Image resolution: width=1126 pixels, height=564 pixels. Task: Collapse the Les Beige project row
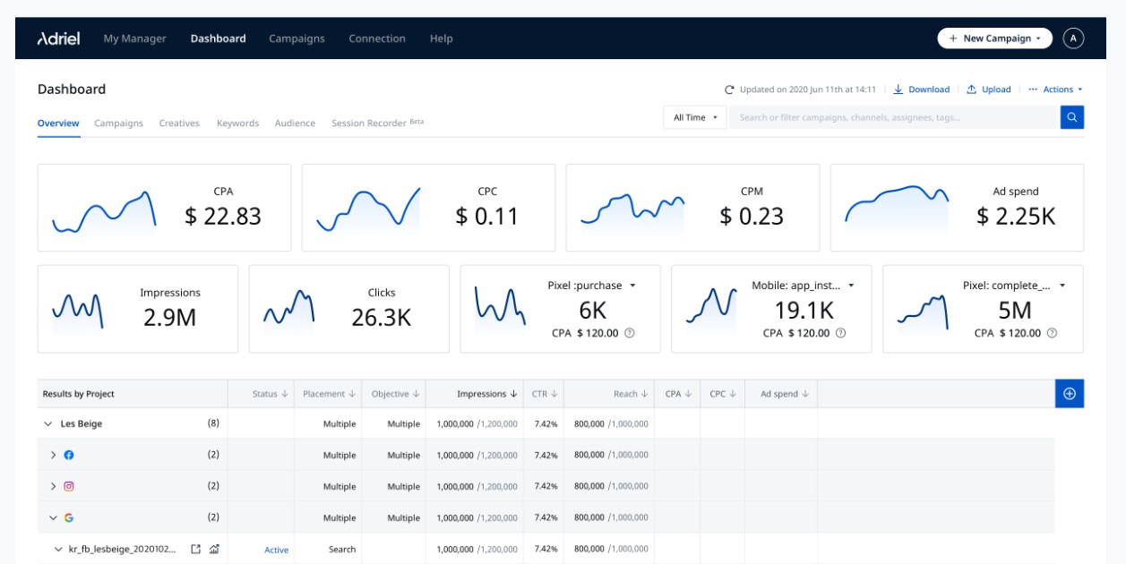point(47,423)
